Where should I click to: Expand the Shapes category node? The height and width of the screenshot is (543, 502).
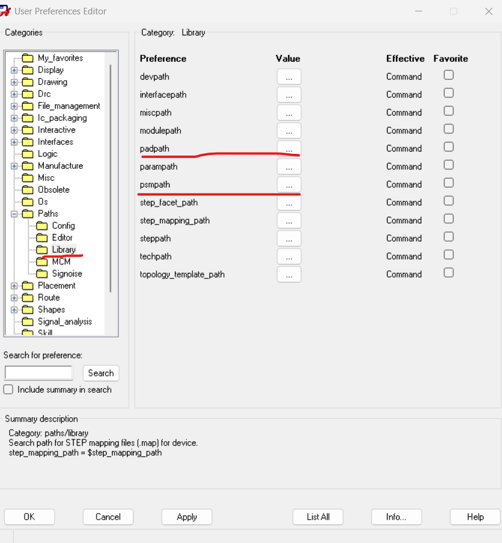[x=14, y=310]
